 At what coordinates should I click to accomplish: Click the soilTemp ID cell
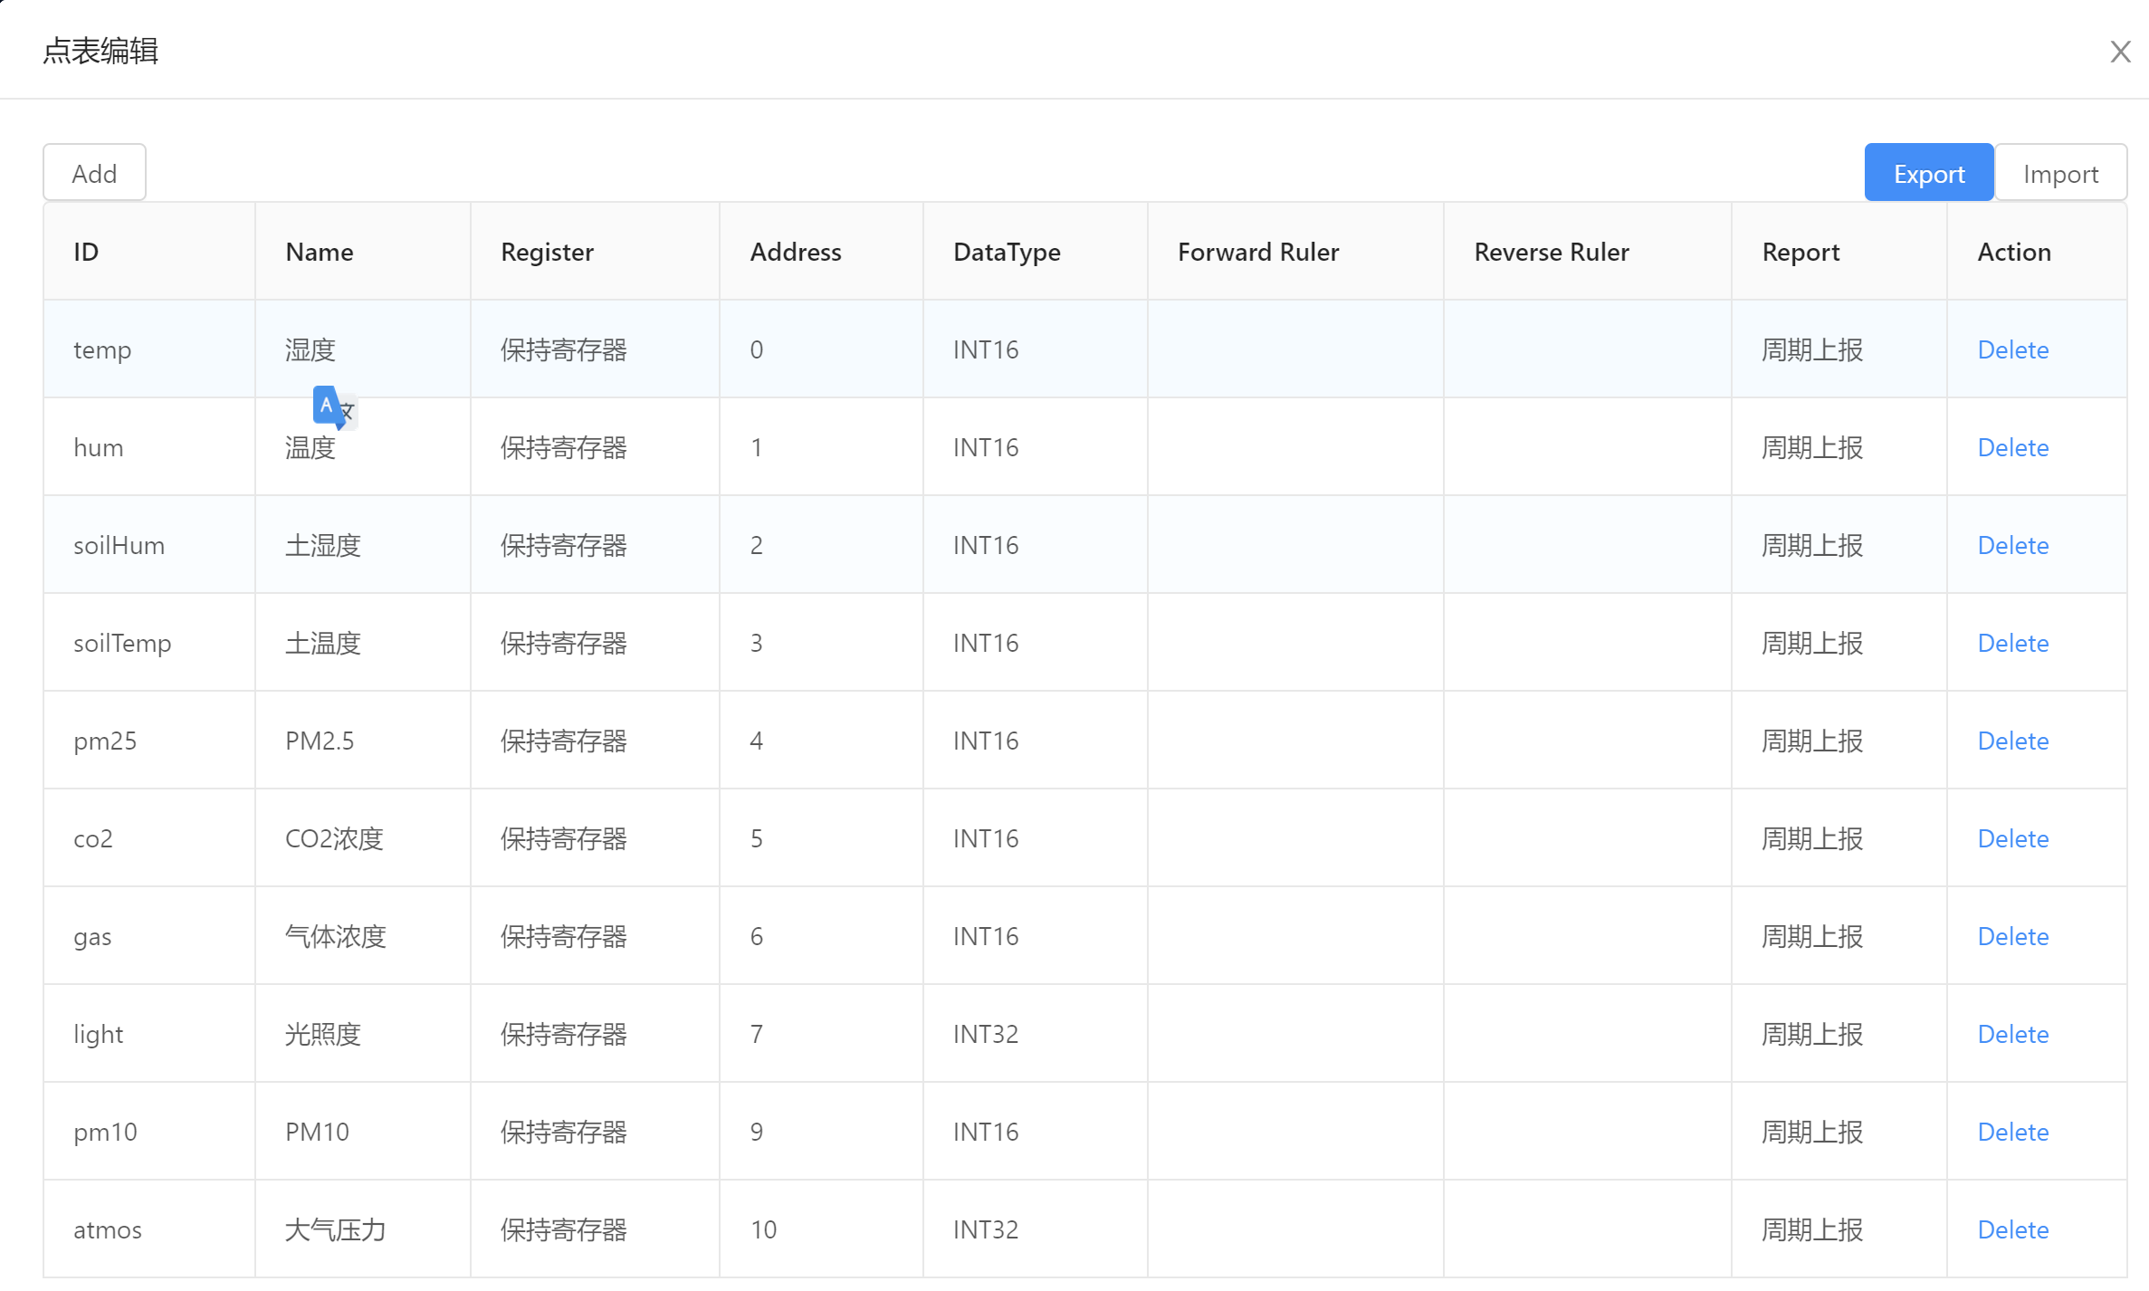[x=122, y=643]
